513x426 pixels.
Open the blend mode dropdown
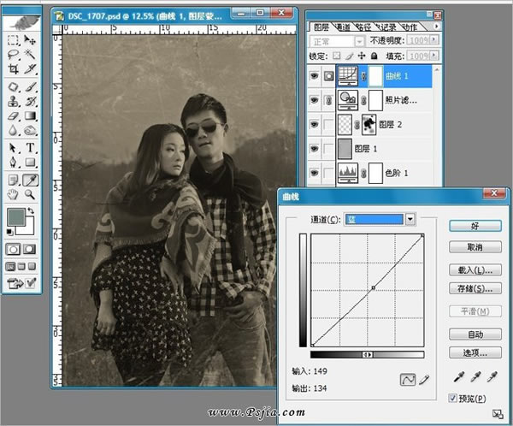(359, 41)
